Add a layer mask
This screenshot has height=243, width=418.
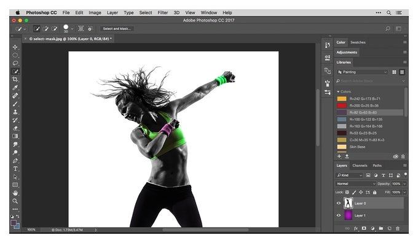pyautogui.click(x=364, y=228)
